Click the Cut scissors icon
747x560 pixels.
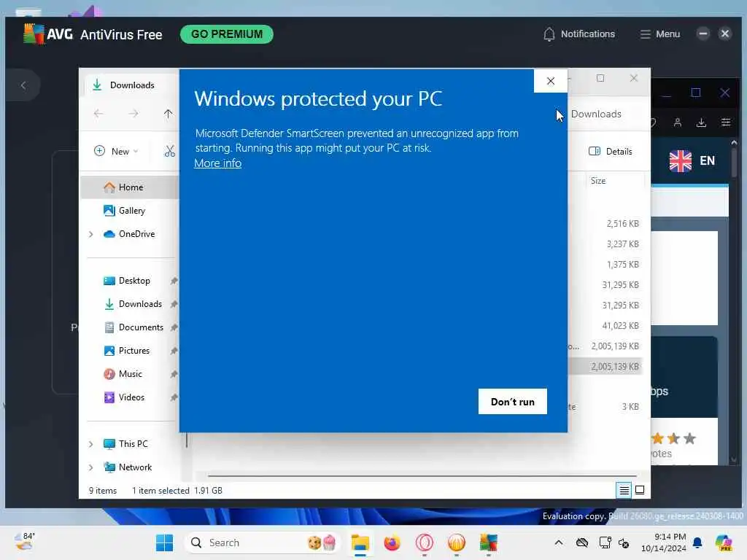(169, 152)
